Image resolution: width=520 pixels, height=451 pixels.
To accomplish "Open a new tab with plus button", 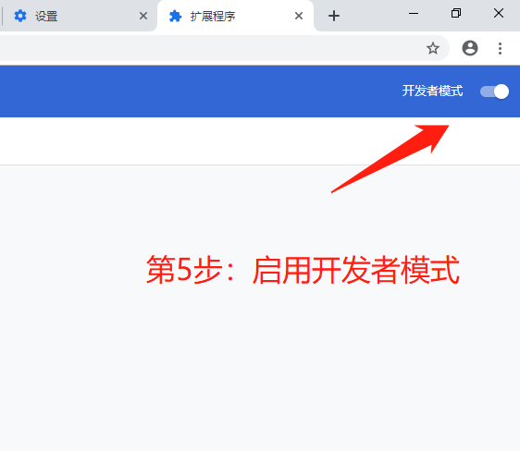I will point(334,16).
